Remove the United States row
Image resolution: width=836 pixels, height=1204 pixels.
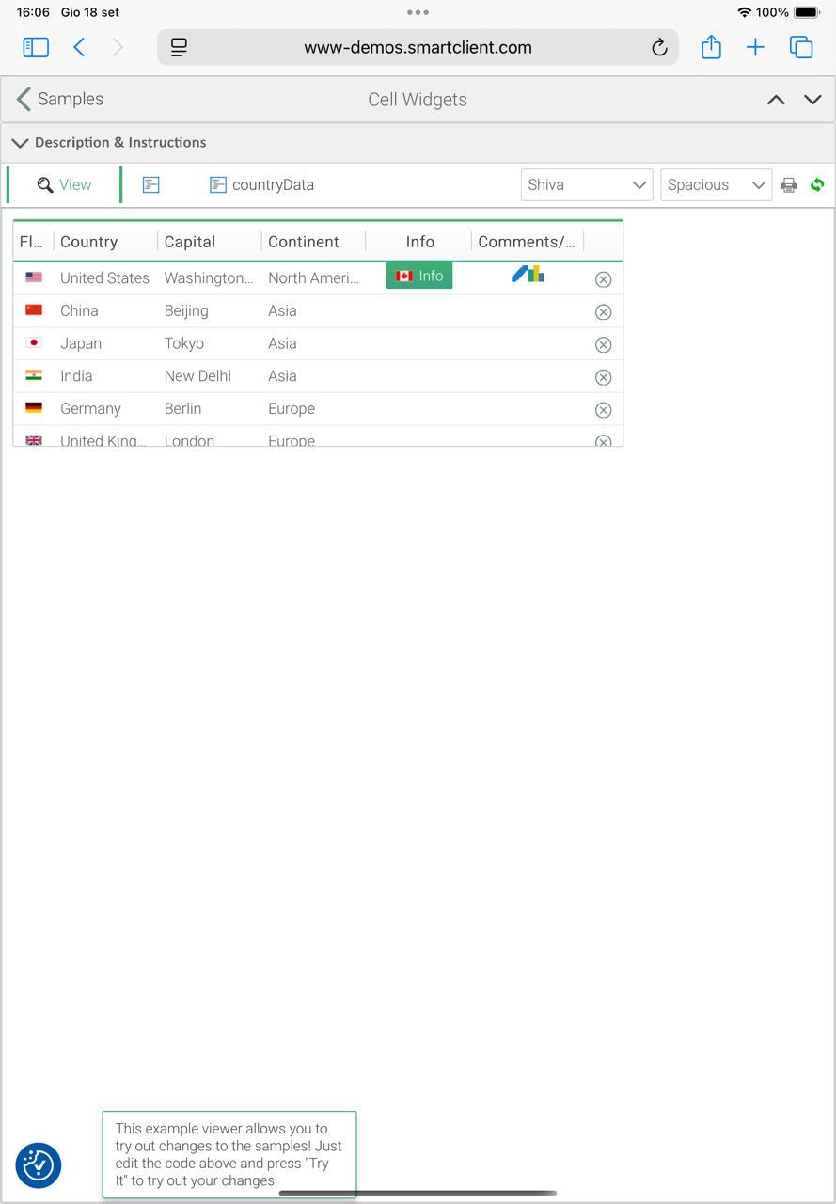[604, 279]
